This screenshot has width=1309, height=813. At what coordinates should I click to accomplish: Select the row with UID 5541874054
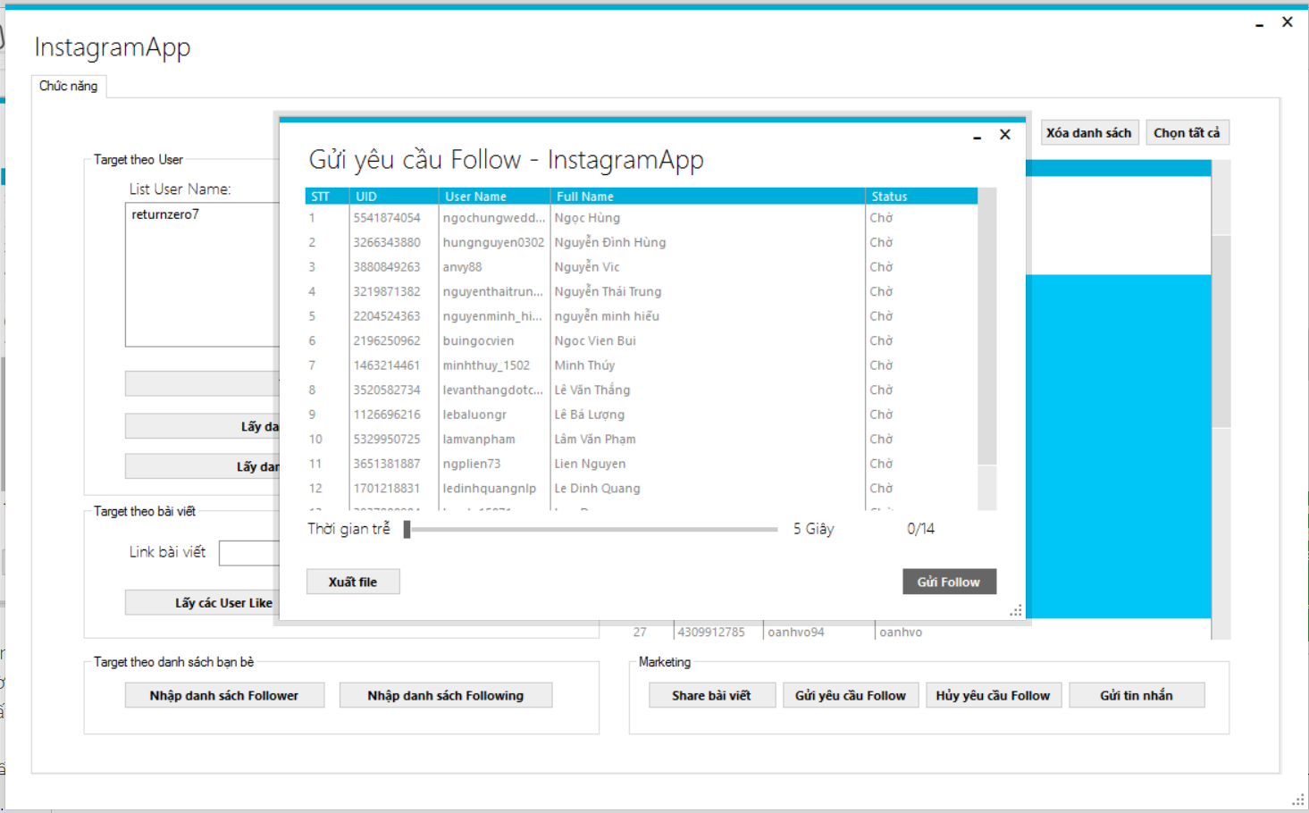[x=642, y=218]
